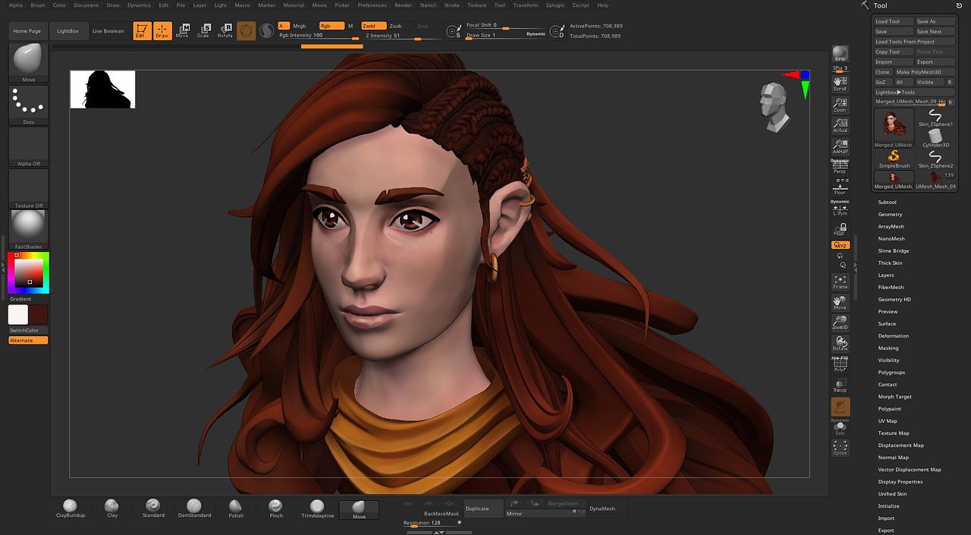Select the Clay brush on bottom shelf
This screenshot has width=971, height=535.
point(112,508)
